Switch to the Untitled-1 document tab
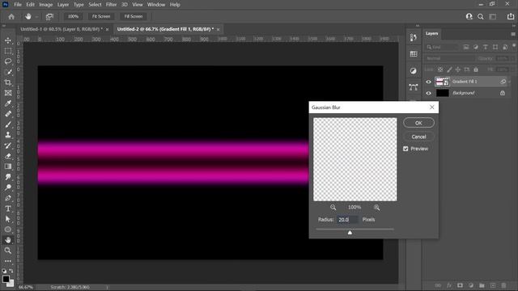 (62, 29)
